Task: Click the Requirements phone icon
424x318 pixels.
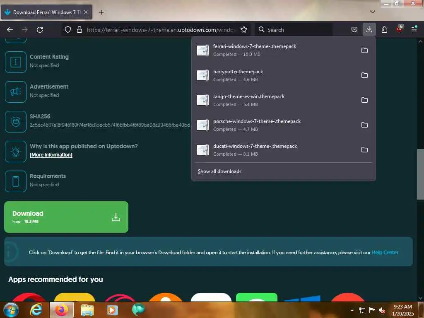Action: pos(16,181)
